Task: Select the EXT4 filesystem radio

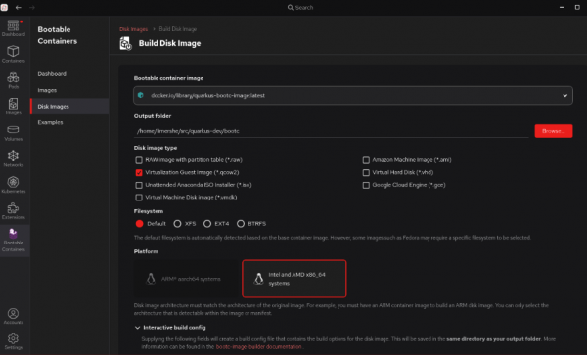Action: coord(207,224)
